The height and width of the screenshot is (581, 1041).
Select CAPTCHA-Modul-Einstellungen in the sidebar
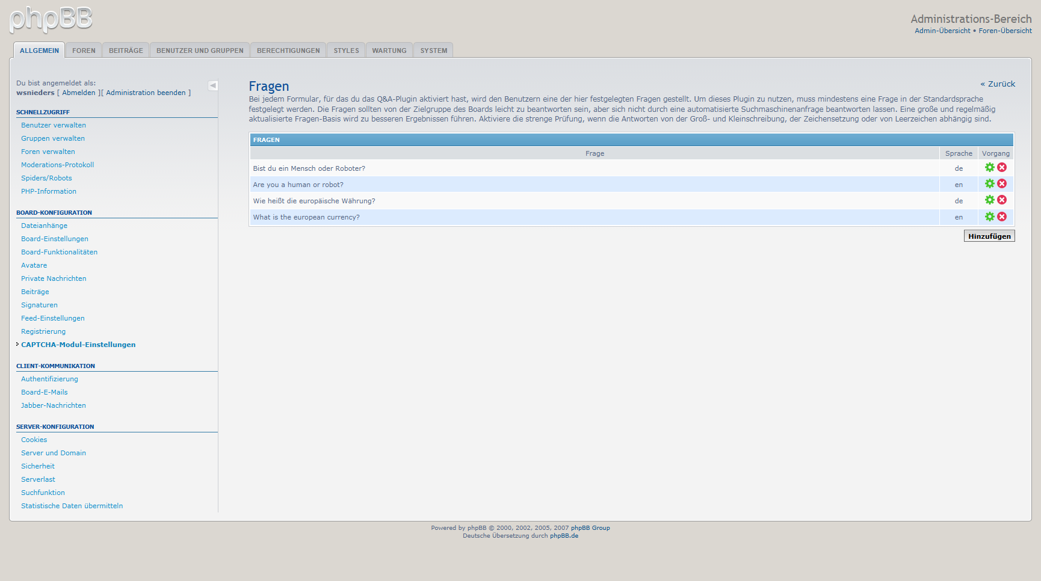coord(78,345)
